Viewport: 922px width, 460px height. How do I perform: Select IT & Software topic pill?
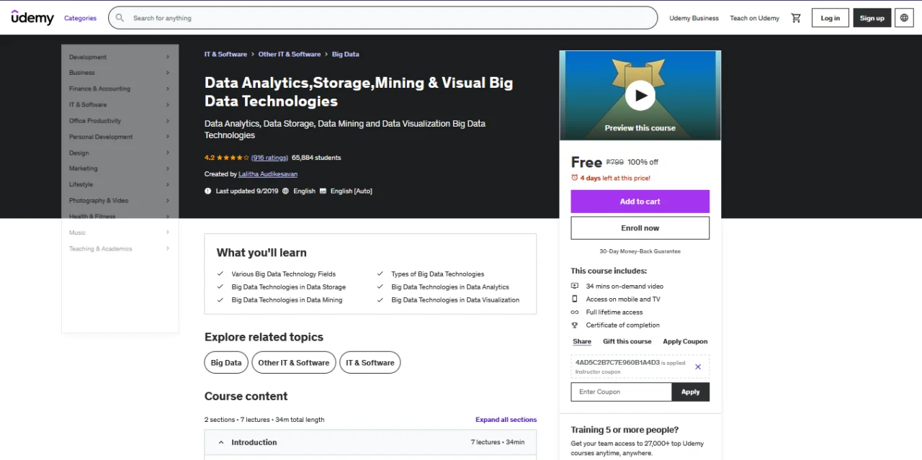point(370,363)
